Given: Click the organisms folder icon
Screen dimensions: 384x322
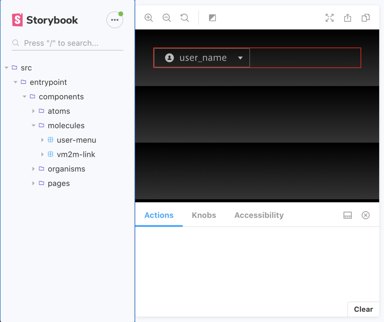Looking at the screenshot, I should point(41,169).
